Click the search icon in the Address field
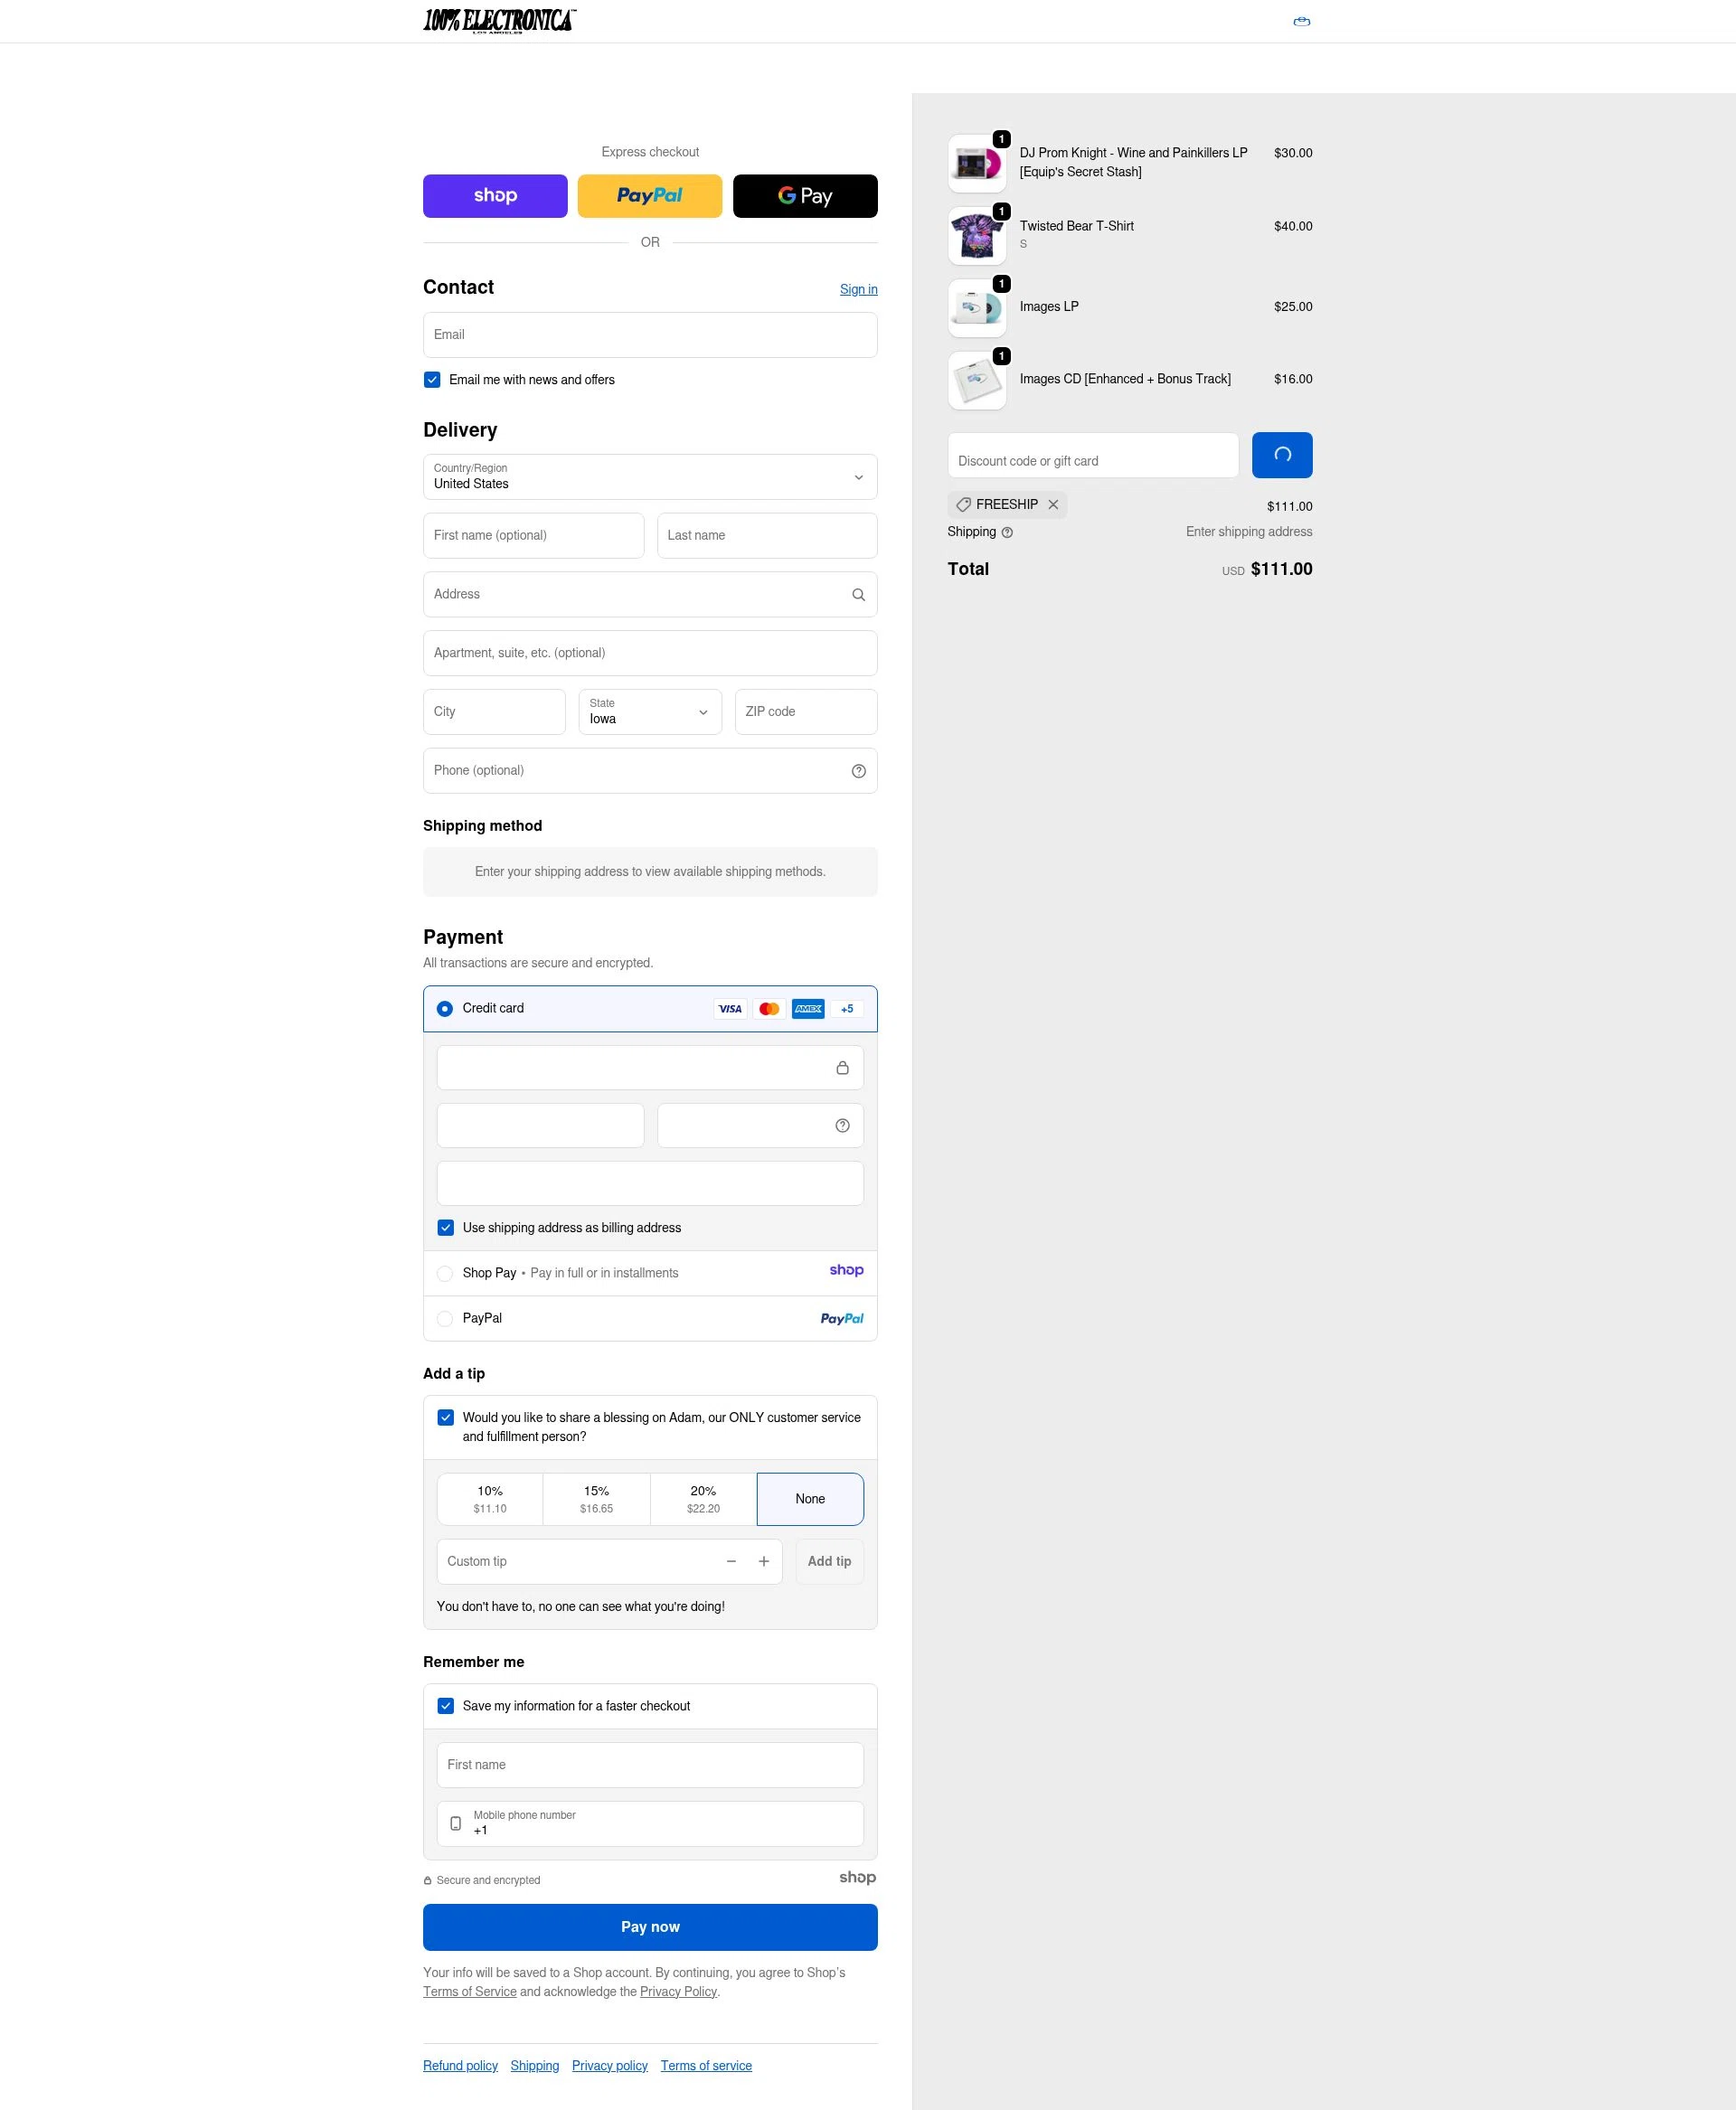The width and height of the screenshot is (1736, 2110). click(x=858, y=594)
